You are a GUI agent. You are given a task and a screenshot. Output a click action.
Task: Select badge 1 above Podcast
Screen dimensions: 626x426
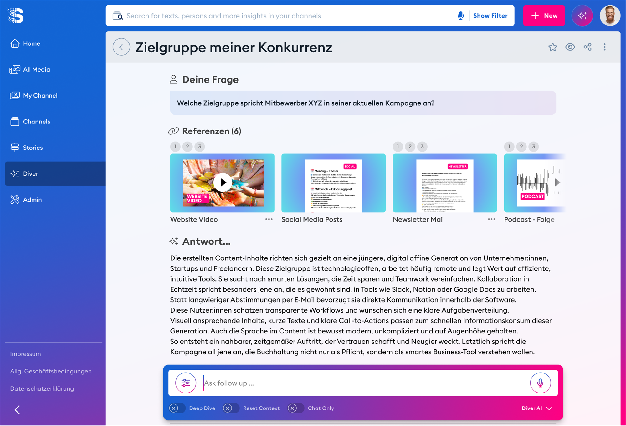tap(509, 146)
